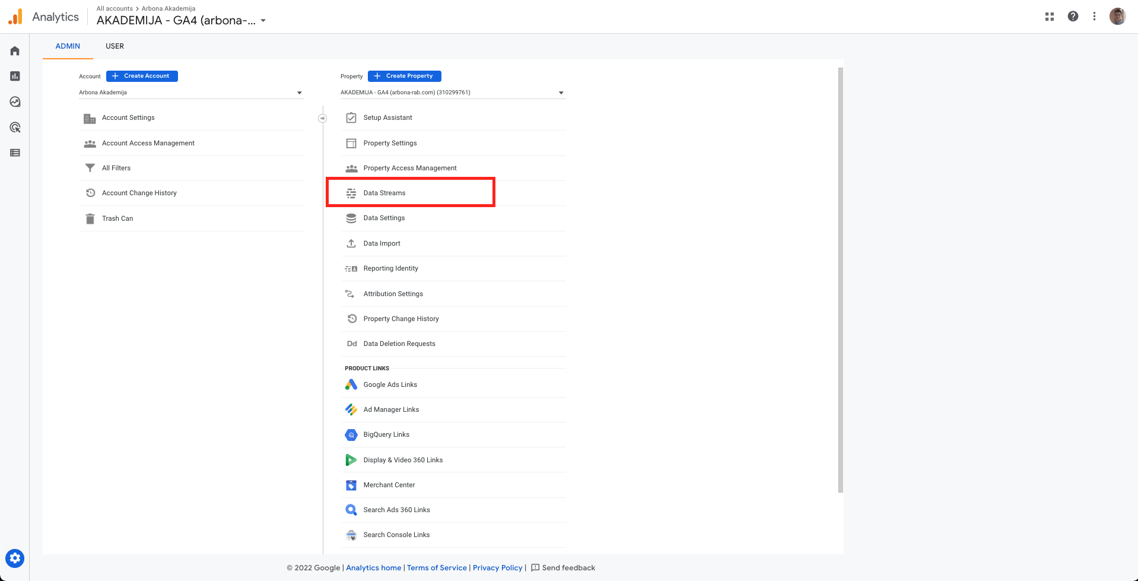This screenshot has height=581, width=1138.
Task: Click the Create Property button
Action: (405, 76)
